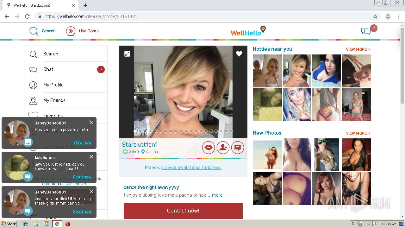Close the bottom JaneyJane3001 message notification

(91, 191)
